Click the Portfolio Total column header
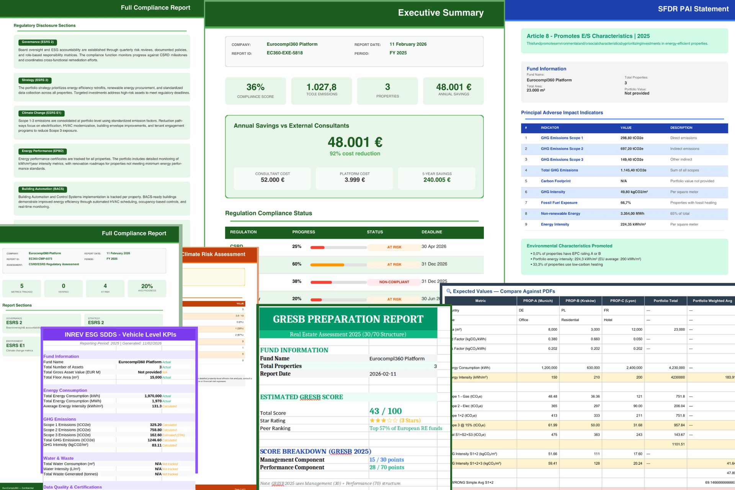Image resolution: width=735 pixels, height=490 pixels. coord(665,301)
